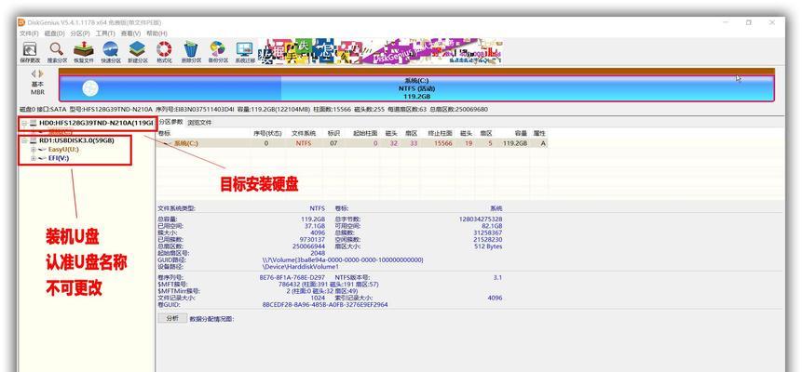Screen dimensions: 802x372
Task: Select the 系统(C:) row in the partition table
Action: pos(352,143)
